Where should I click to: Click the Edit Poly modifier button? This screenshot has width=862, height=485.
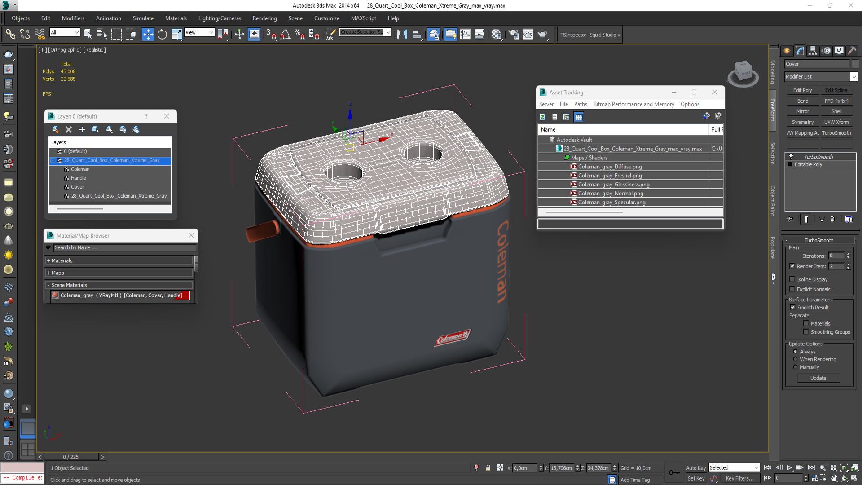(802, 90)
